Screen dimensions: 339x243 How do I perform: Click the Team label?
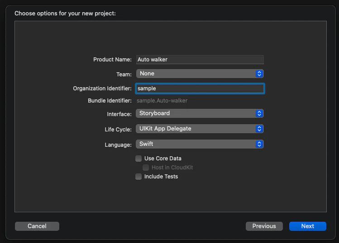coord(124,75)
